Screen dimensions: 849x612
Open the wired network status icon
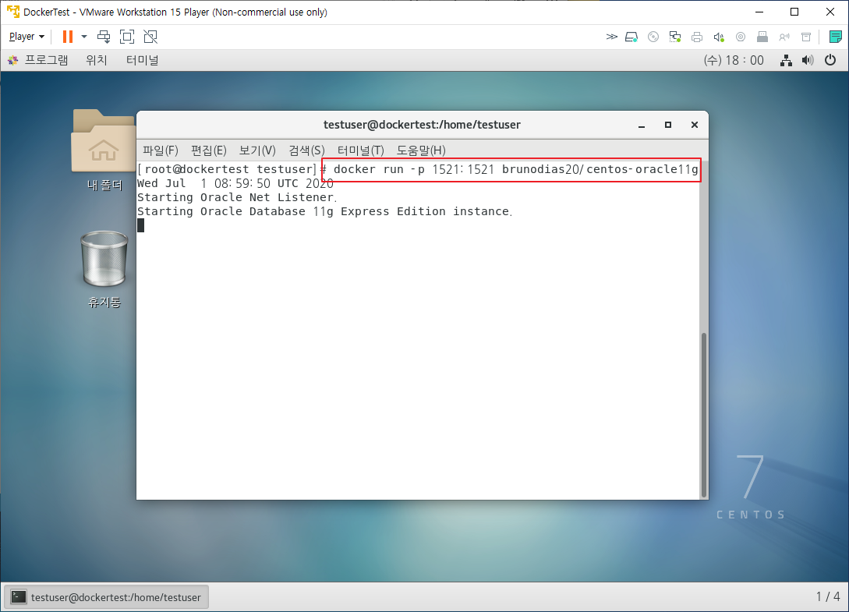[786, 60]
